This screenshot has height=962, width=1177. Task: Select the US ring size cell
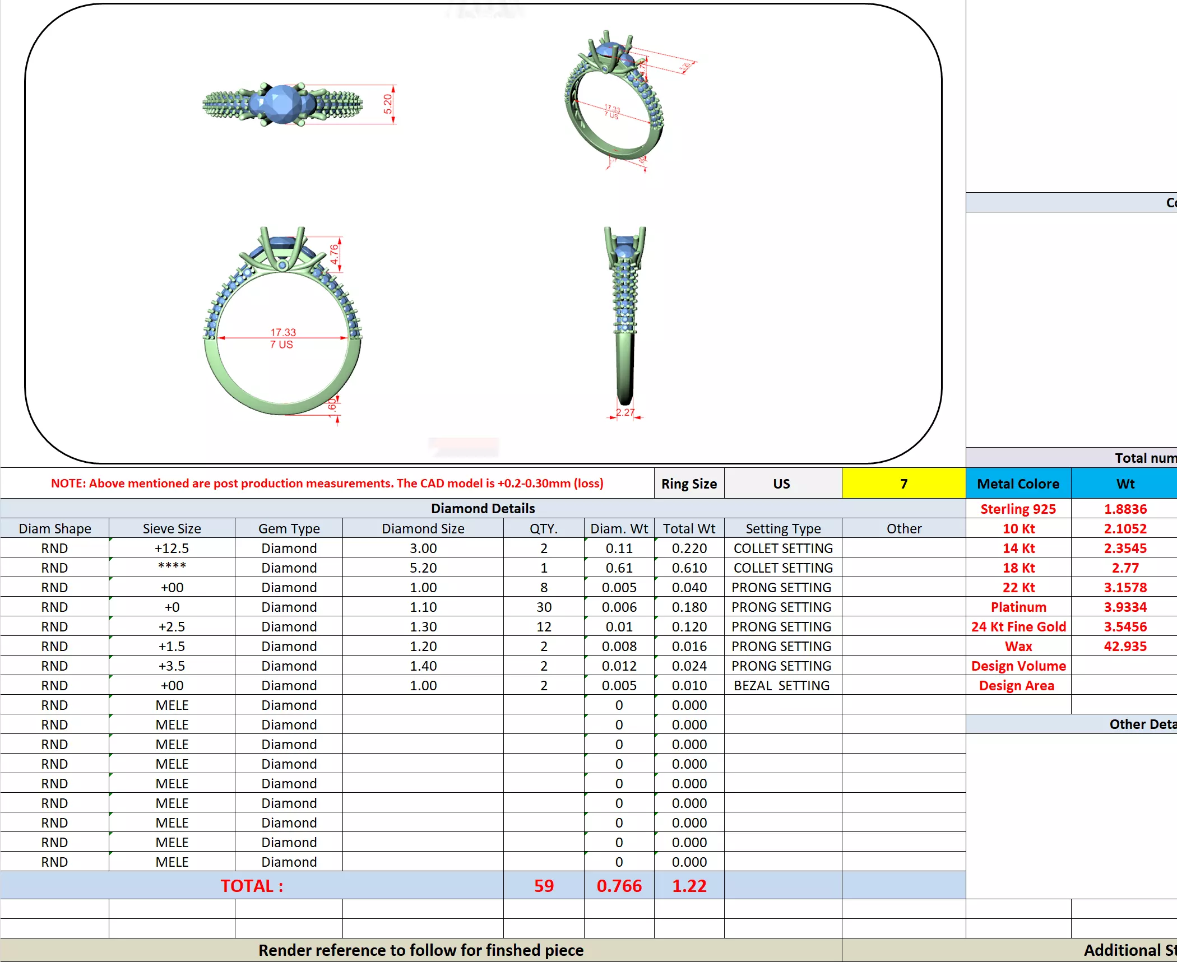tap(782, 484)
